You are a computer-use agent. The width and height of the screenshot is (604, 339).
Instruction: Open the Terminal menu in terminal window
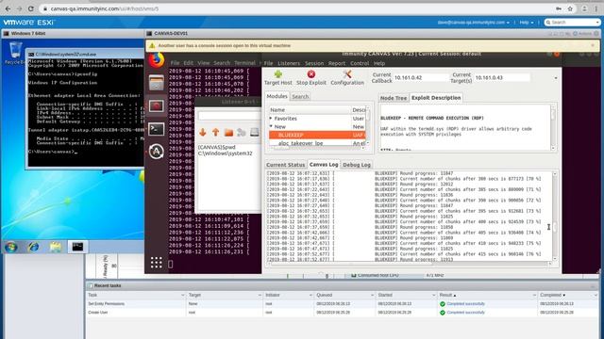(244, 63)
